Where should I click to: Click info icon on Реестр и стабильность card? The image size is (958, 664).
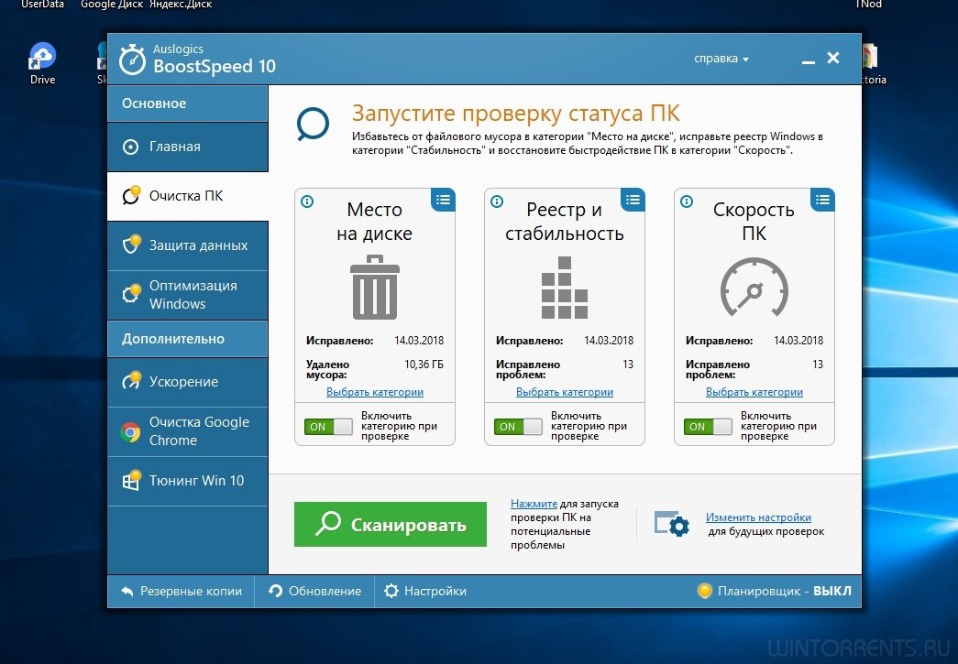496,201
